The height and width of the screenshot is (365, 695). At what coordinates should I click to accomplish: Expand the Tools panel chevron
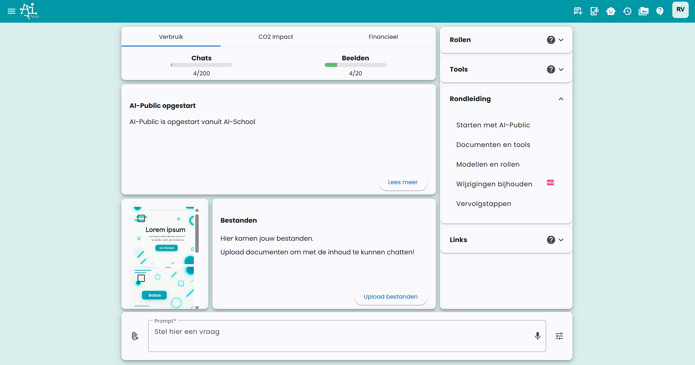561,69
